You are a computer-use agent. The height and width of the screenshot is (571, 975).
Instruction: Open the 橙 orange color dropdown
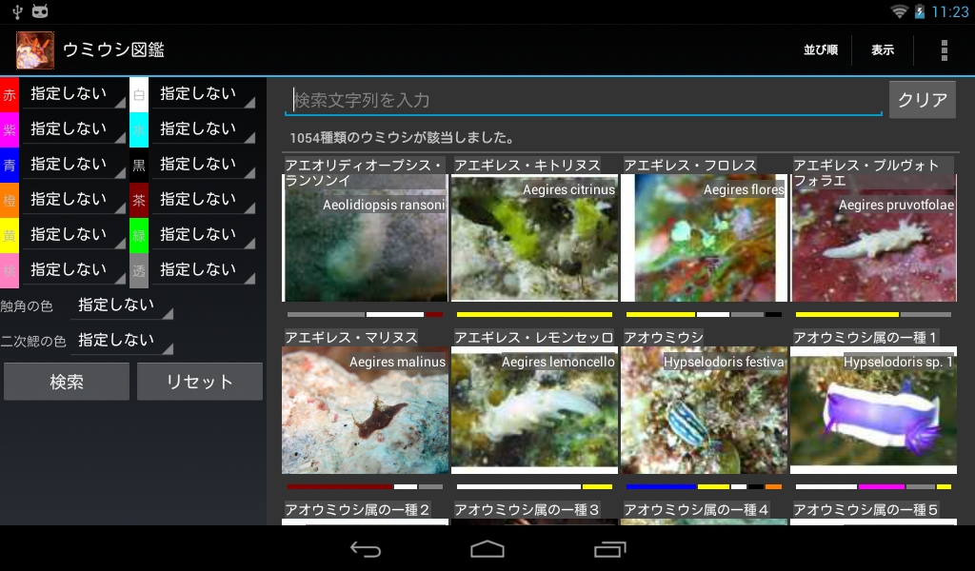tap(74, 200)
